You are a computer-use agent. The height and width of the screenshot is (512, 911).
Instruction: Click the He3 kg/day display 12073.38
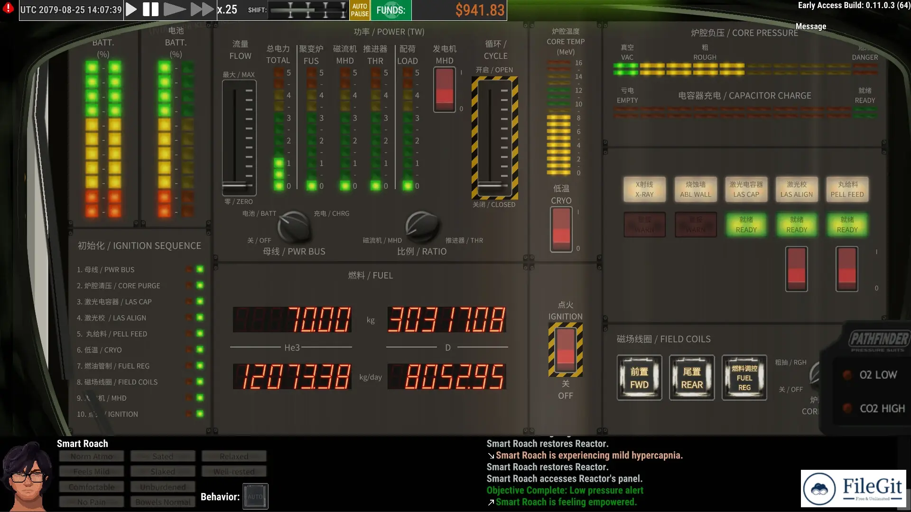(x=292, y=377)
